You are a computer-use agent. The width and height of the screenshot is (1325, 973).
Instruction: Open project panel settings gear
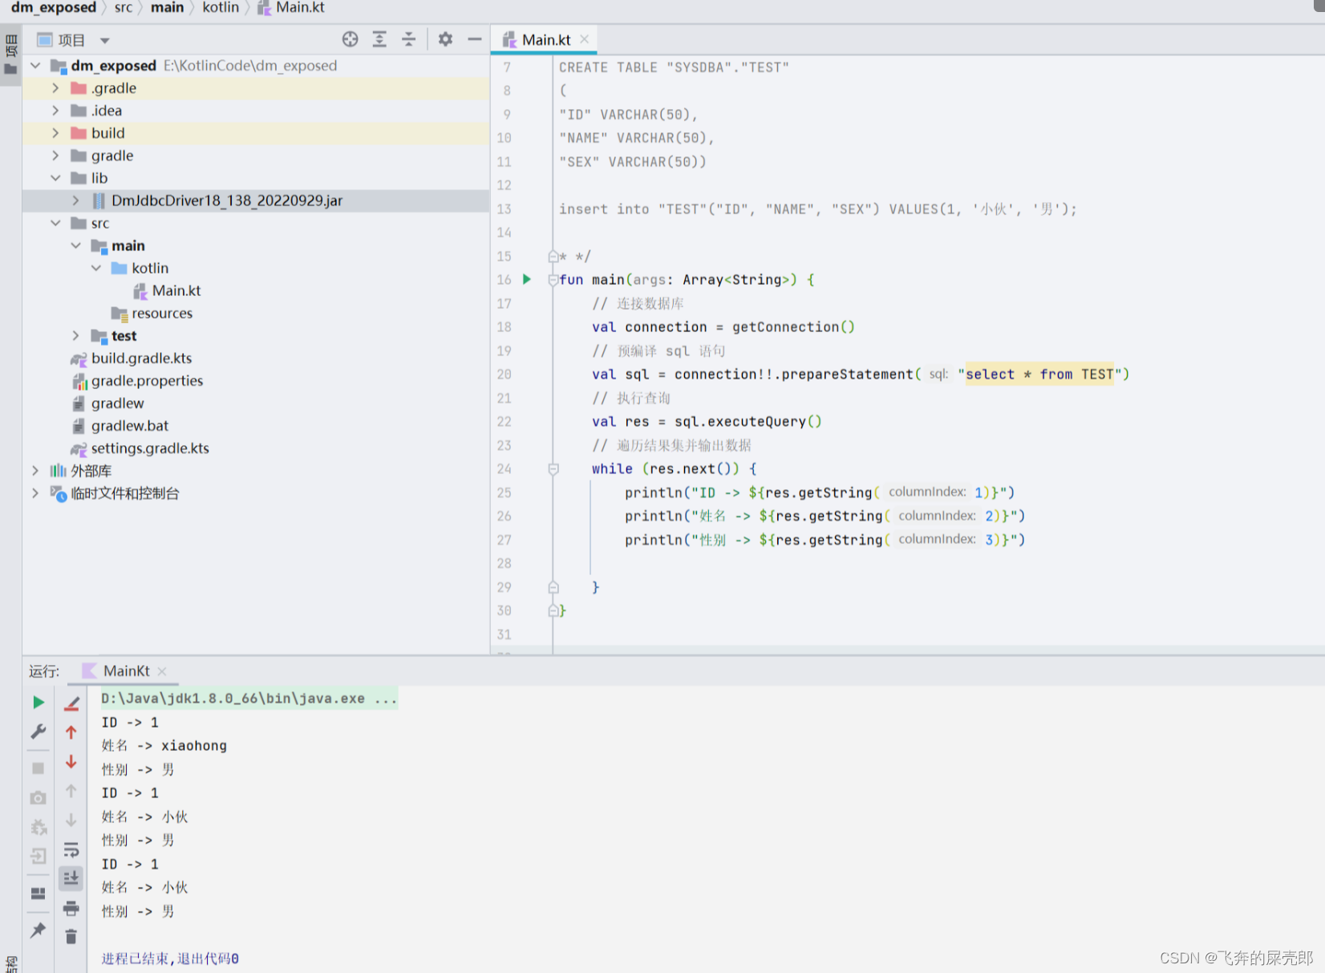[x=445, y=39]
